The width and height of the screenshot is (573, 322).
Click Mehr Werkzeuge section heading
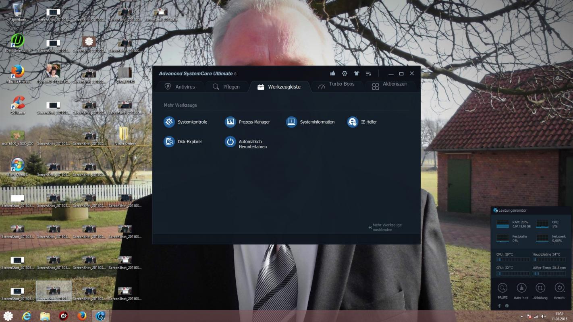(180, 105)
